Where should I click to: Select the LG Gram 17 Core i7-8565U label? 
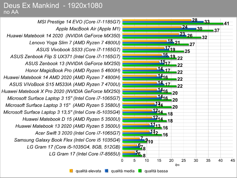coord(85,154)
